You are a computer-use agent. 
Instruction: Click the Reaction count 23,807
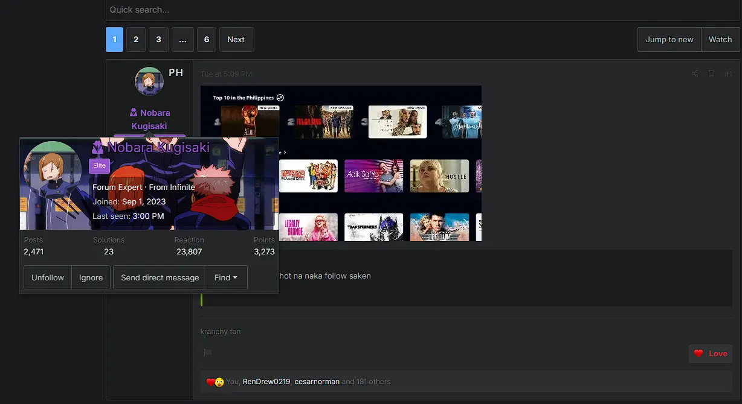click(x=189, y=251)
